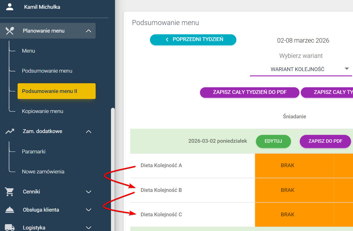Click the Wybierz wariant label
The height and width of the screenshot is (231, 353).
301,56
